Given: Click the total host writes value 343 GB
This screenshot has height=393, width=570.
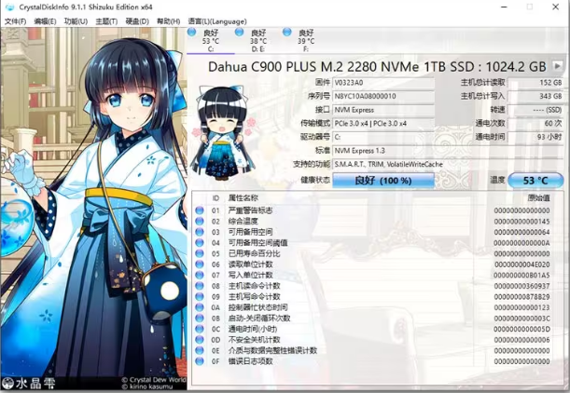Looking at the screenshot, I should (x=535, y=96).
